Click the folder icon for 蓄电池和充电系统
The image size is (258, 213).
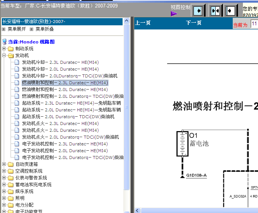coord(11,185)
